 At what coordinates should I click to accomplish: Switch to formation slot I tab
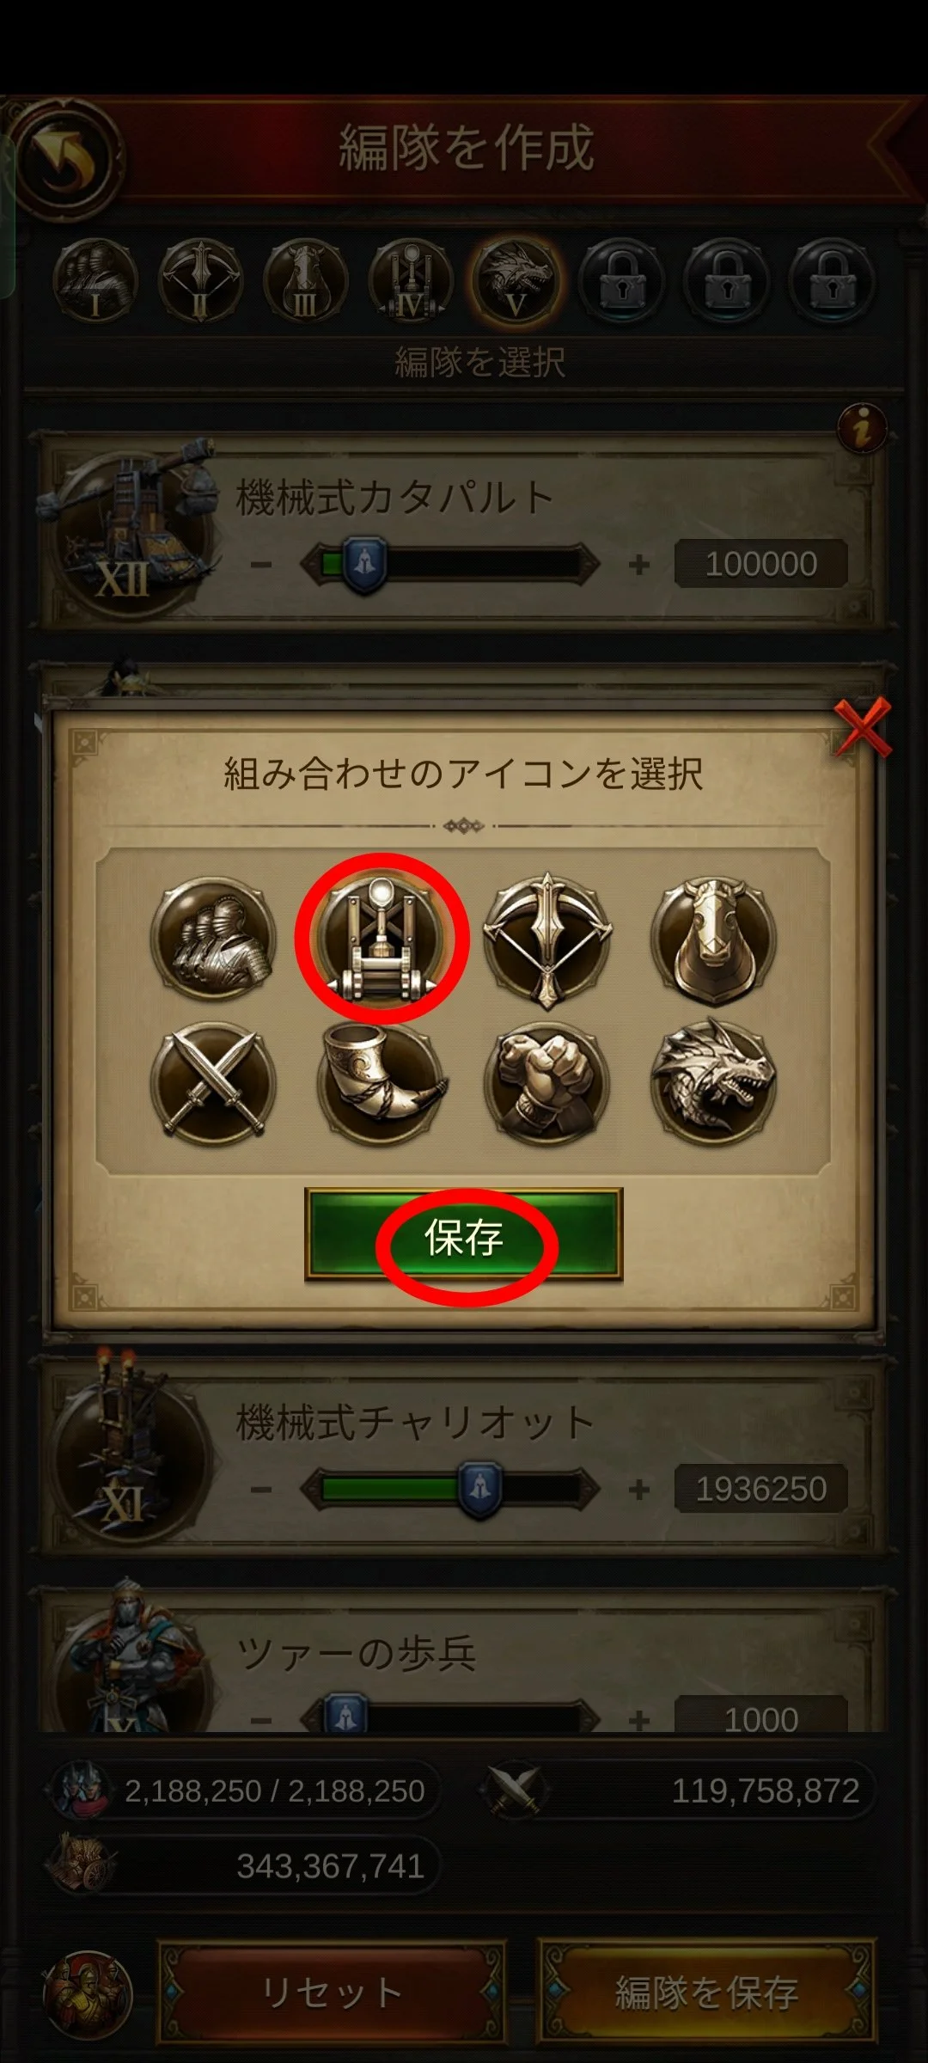point(95,280)
